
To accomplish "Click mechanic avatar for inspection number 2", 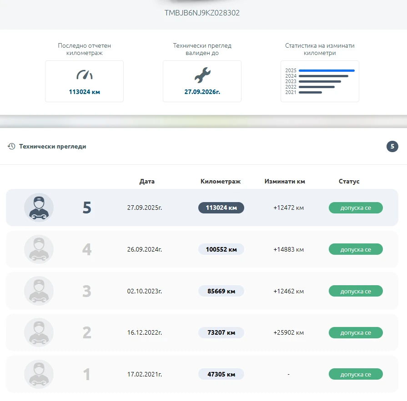I will point(39,333).
